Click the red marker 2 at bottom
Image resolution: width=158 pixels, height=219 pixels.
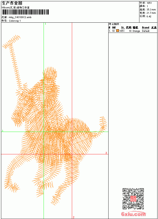click(x=74, y=217)
